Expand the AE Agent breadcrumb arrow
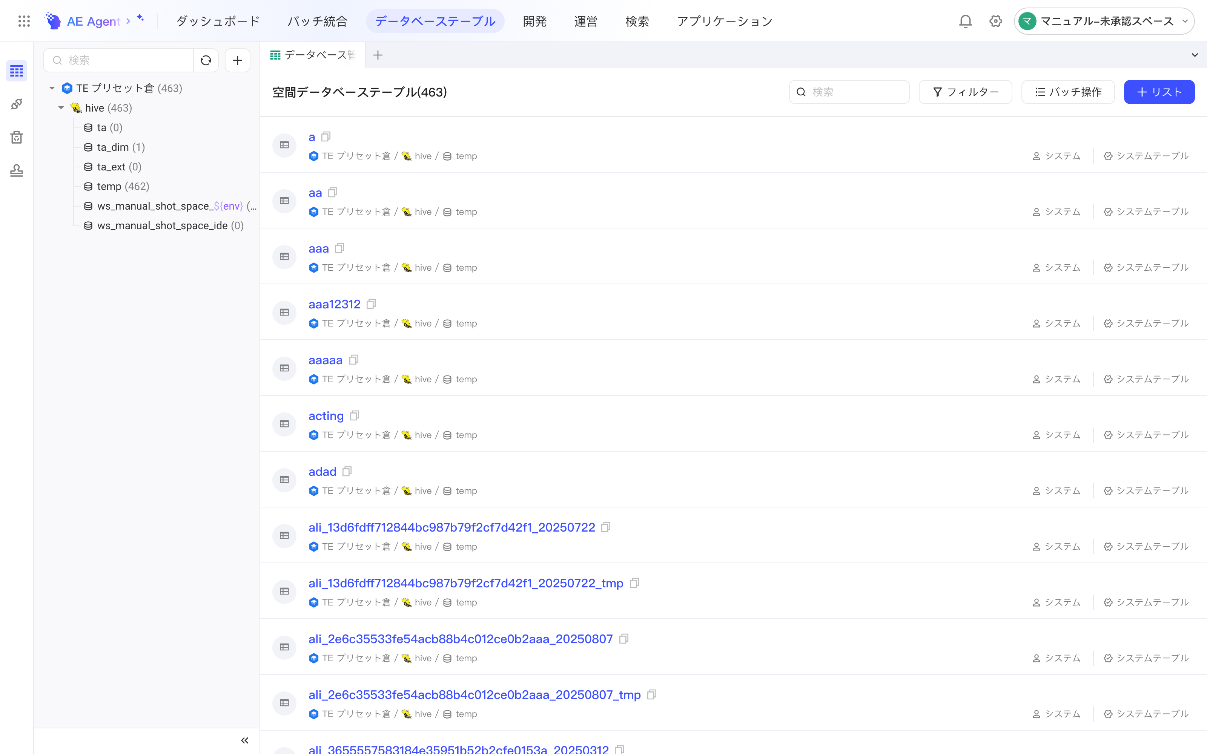Image resolution: width=1207 pixels, height=754 pixels. click(x=128, y=21)
